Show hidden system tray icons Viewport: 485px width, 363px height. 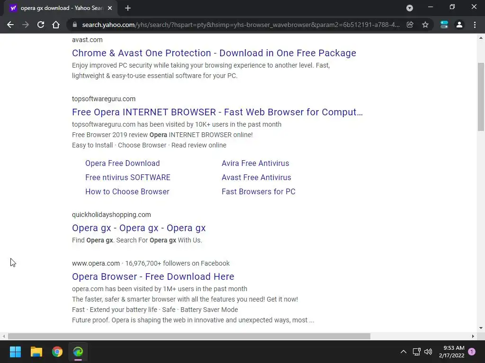coord(404,352)
